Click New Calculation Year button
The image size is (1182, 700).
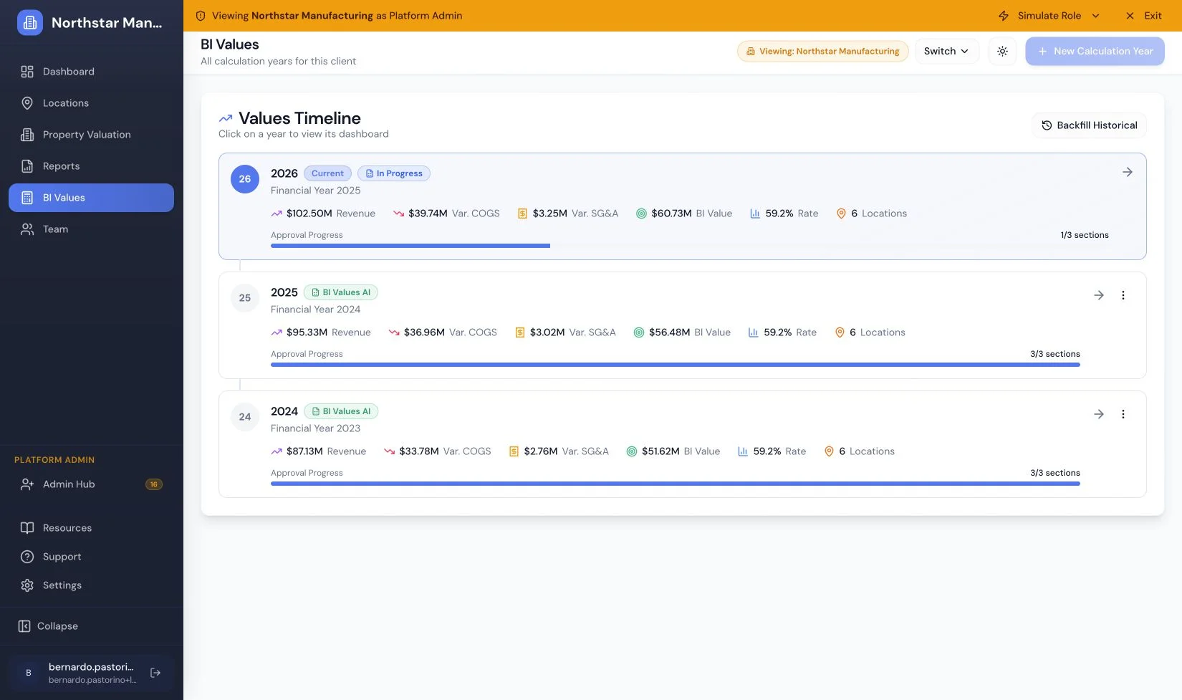pyautogui.click(x=1095, y=52)
